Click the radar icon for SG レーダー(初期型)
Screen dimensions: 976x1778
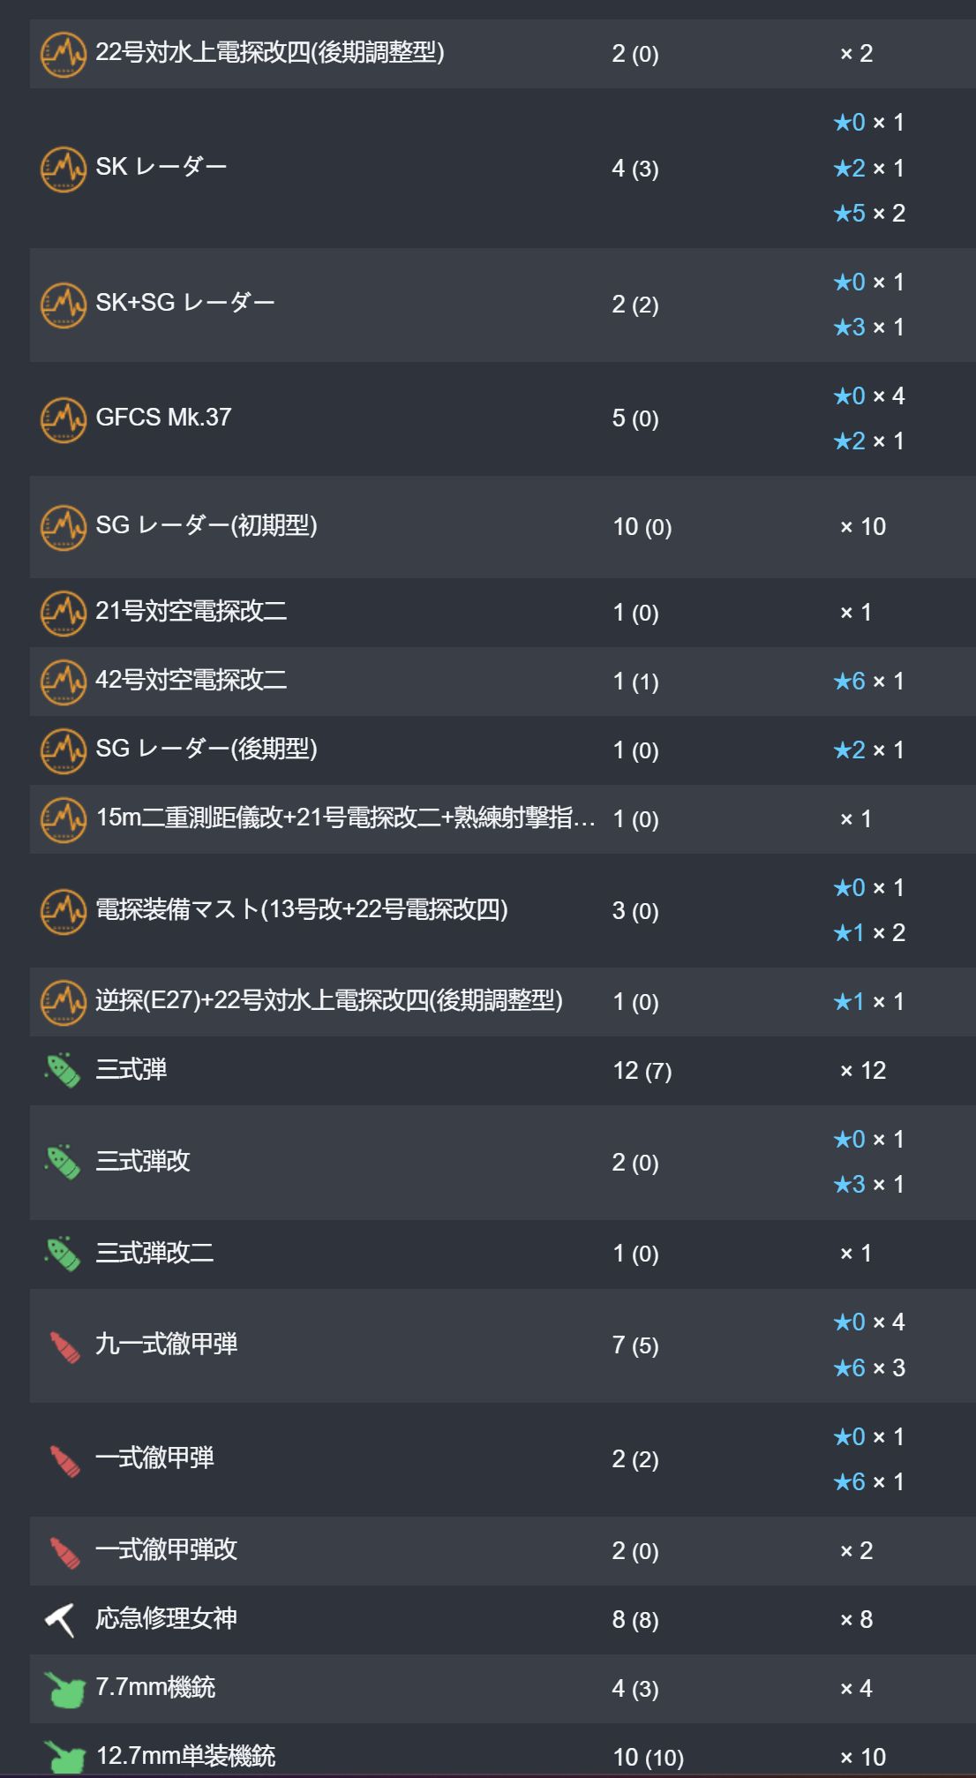(x=64, y=527)
